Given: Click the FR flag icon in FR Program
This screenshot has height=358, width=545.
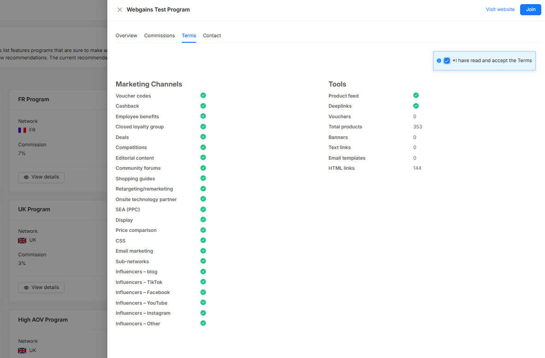Looking at the screenshot, I should pos(22,130).
